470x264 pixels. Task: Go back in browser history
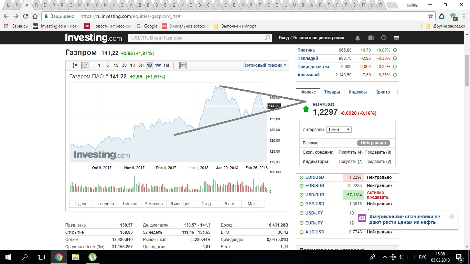(x=6, y=16)
